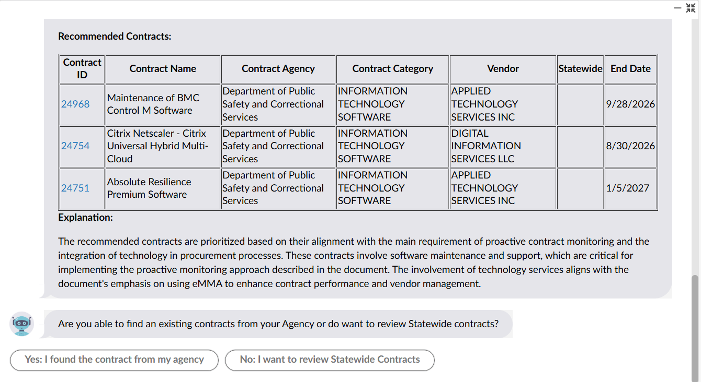
Task: Click the End Date column header
Action: tap(630, 68)
